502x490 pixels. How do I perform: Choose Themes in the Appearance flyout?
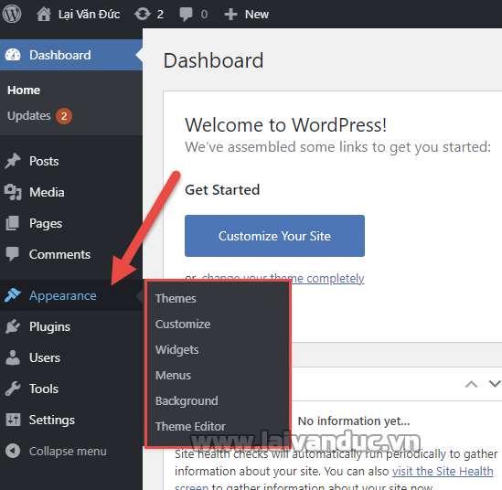[x=176, y=298]
